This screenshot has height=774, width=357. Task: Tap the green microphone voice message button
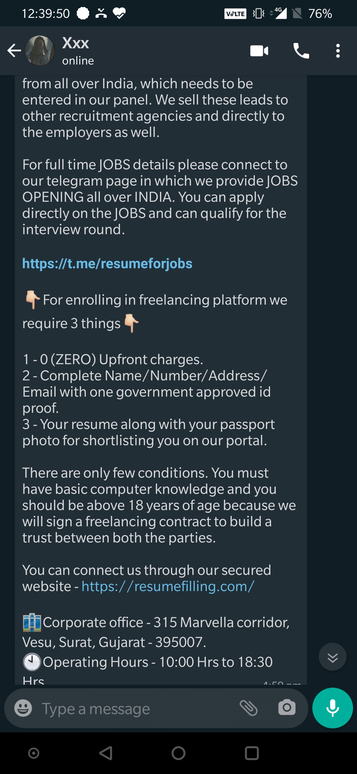[333, 708]
